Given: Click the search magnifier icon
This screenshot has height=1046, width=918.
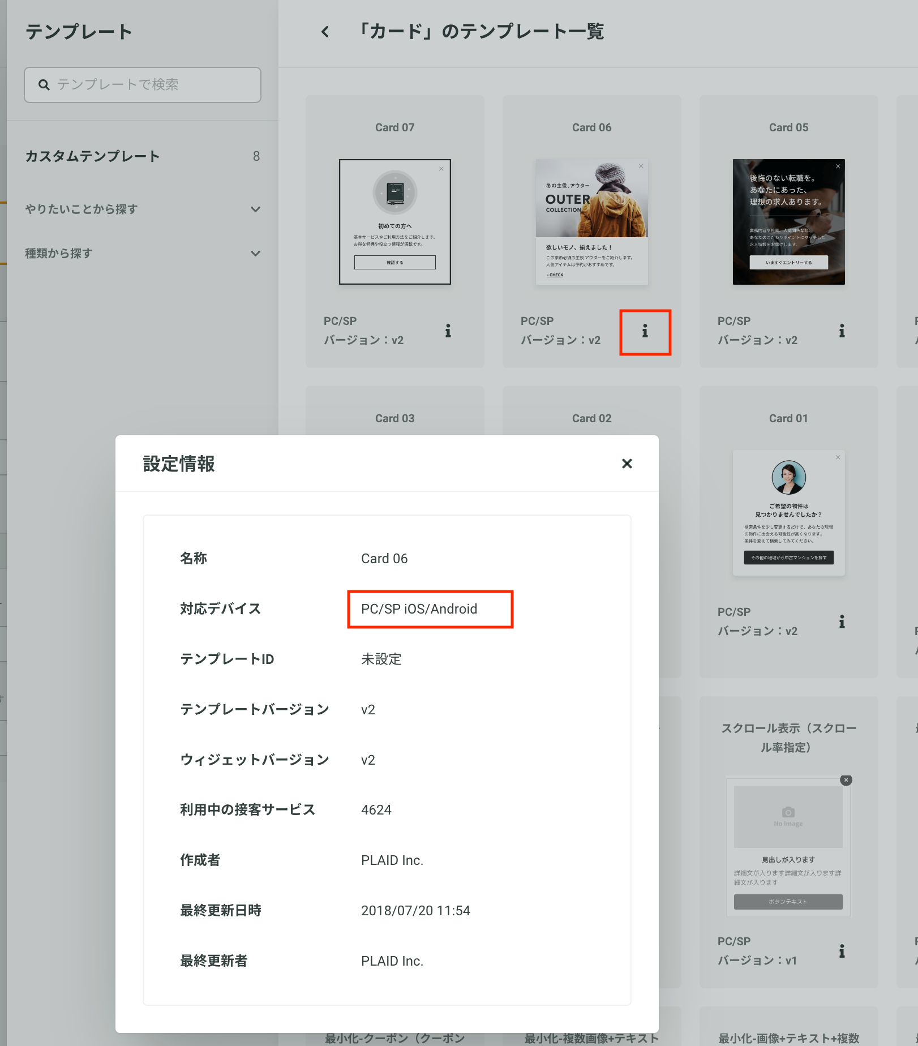Looking at the screenshot, I should (x=44, y=85).
